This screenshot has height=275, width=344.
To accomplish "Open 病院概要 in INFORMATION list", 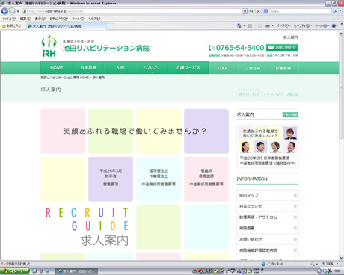I will coord(268,228).
